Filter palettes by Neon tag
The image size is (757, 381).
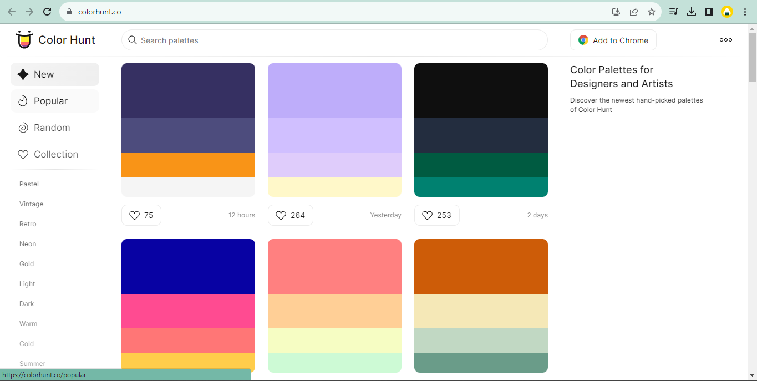(28, 244)
